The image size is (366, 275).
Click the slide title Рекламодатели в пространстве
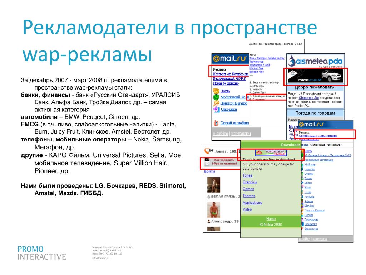170,28
